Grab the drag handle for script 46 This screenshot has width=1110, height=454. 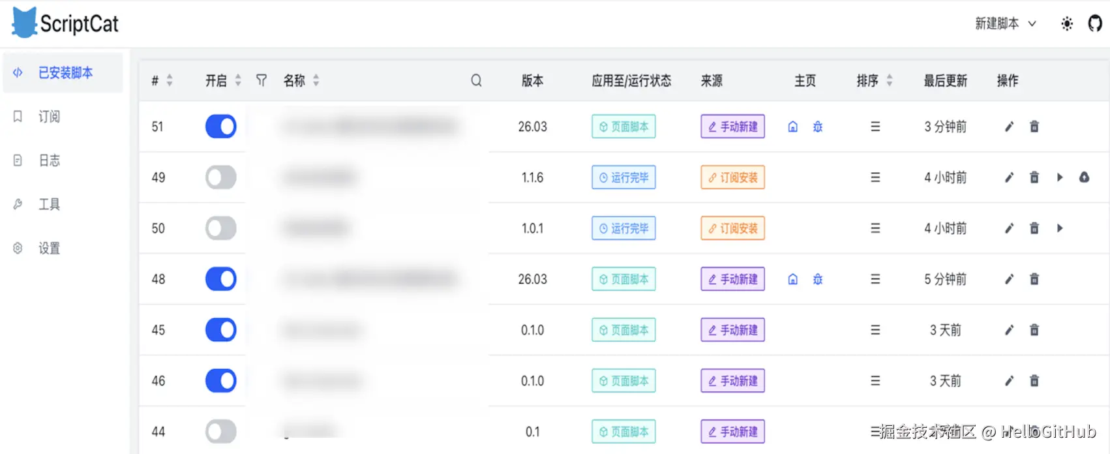[x=875, y=381]
